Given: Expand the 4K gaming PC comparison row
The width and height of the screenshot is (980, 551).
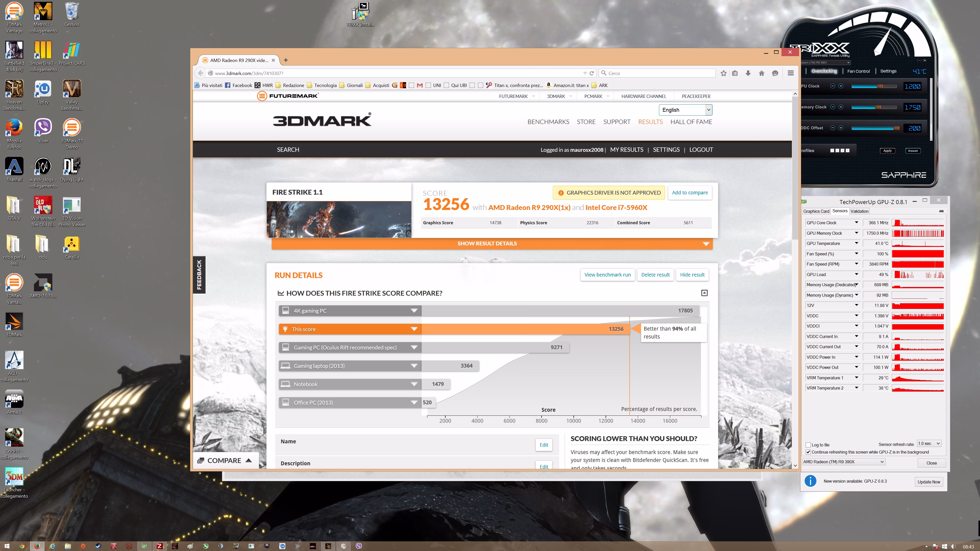Looking at the screenshot, I should [x=414, y=311].
